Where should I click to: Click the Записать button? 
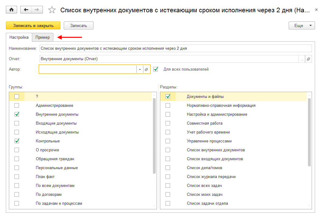(x=78, y=25)
